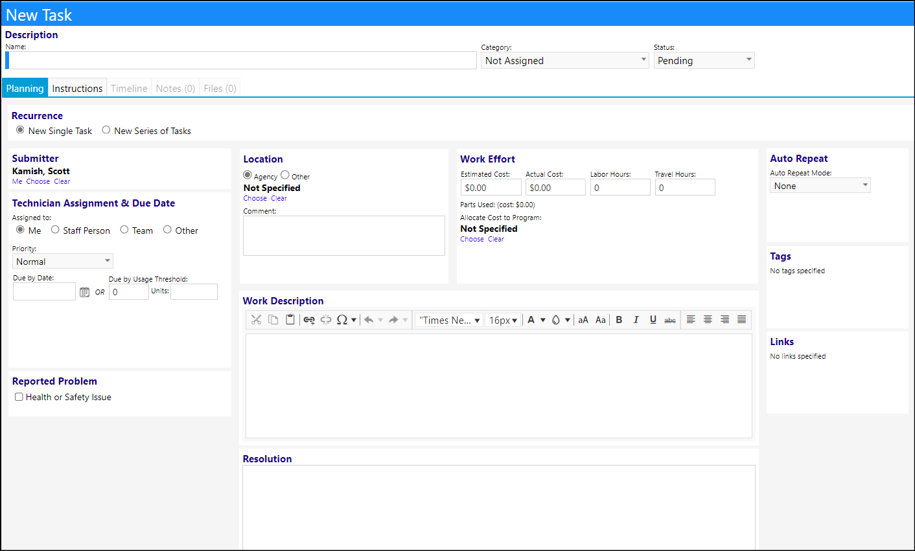Select the New Single Task radio button
915x551 pixels.
(x=20, y=130)
